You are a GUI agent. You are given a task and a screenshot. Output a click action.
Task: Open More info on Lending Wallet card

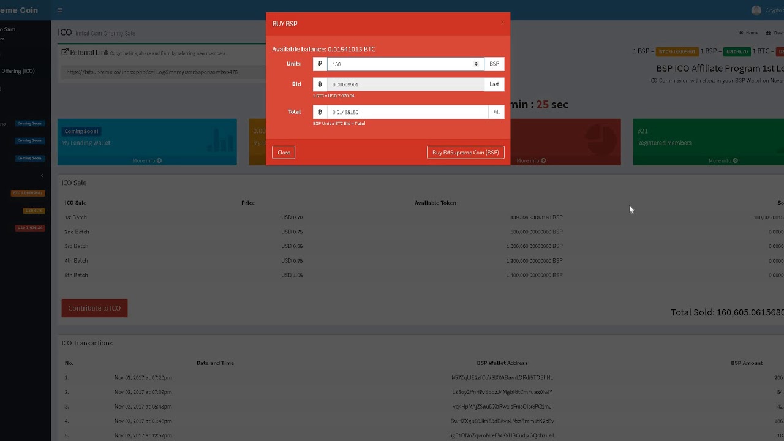[147, 160]
